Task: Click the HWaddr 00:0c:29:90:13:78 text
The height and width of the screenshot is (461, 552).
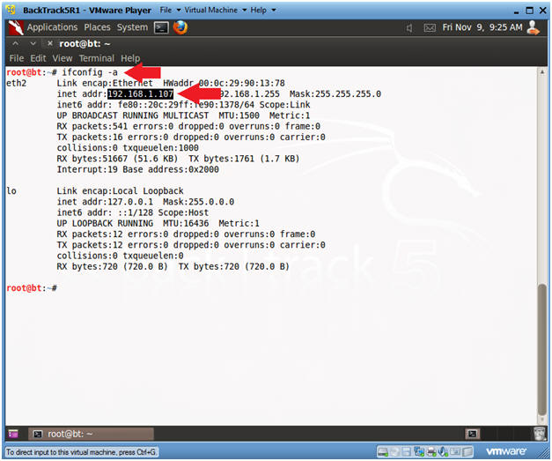Action: click(x=224, y=83)
